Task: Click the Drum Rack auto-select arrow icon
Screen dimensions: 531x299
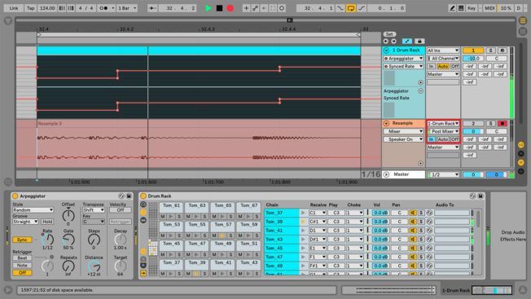Action: click(143, 273)
